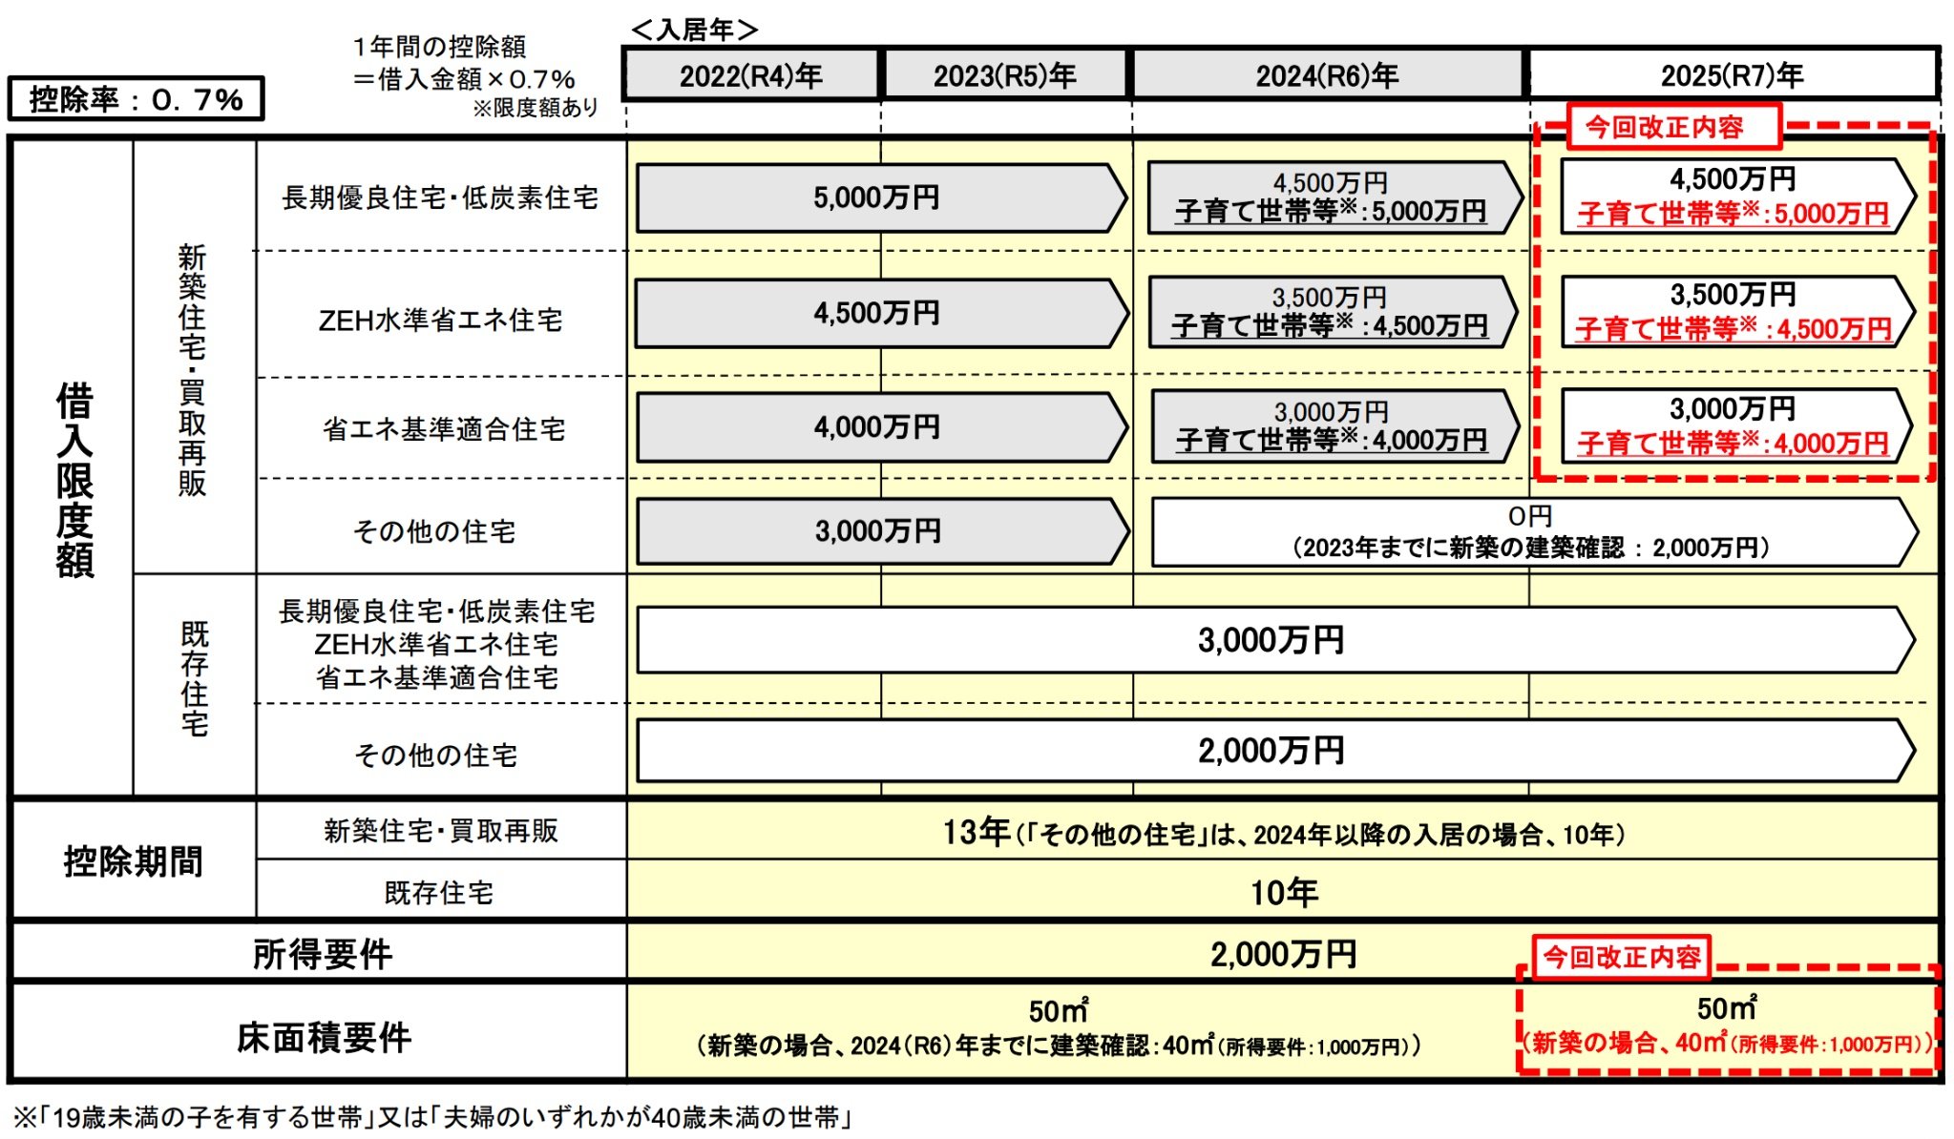Select the '1年間の控除額' formula heading
Image resolution: width=1954 pixels, height=1139 pixels.
pyautogui.click(x=439, y=47)
